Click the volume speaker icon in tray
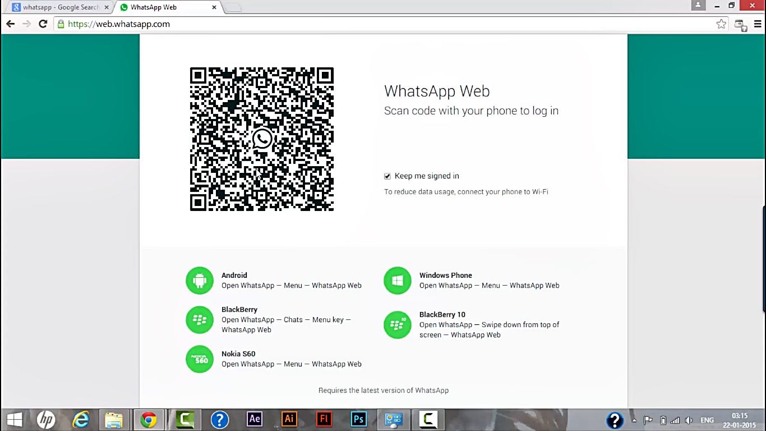 (689, 420)
